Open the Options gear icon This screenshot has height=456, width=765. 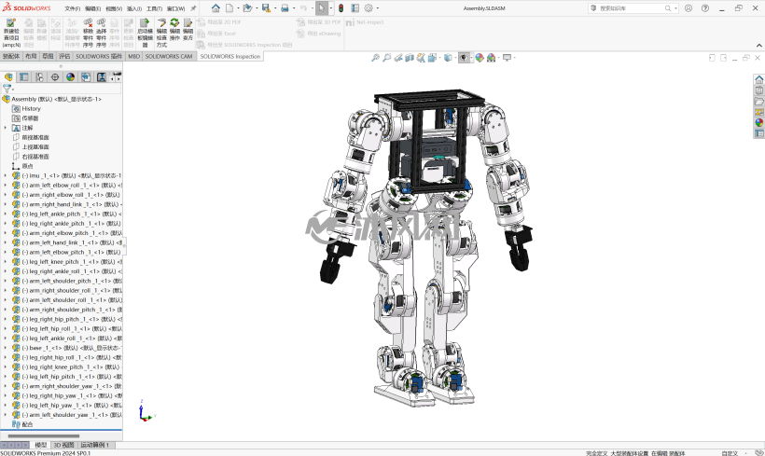(x=369, y=8)
